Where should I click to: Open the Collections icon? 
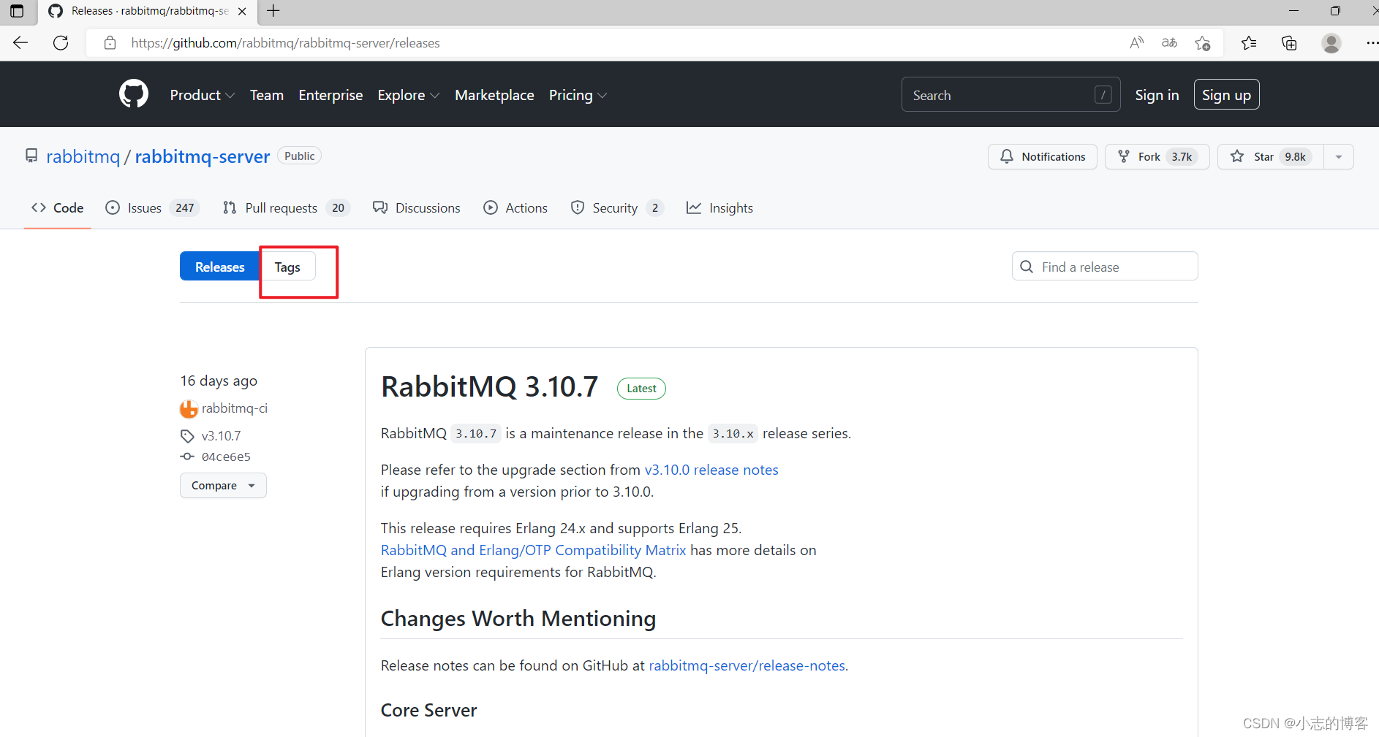click(1289, 43)
